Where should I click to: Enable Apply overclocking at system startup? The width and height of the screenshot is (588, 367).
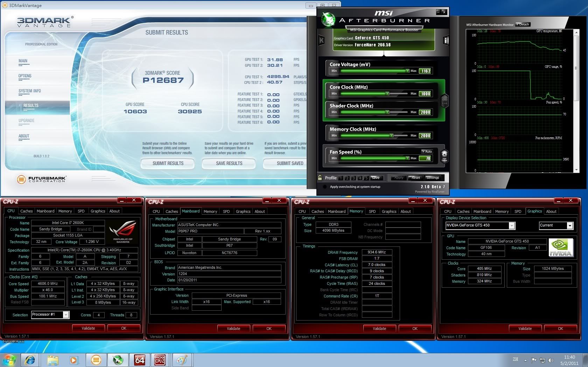click(324, 187)
